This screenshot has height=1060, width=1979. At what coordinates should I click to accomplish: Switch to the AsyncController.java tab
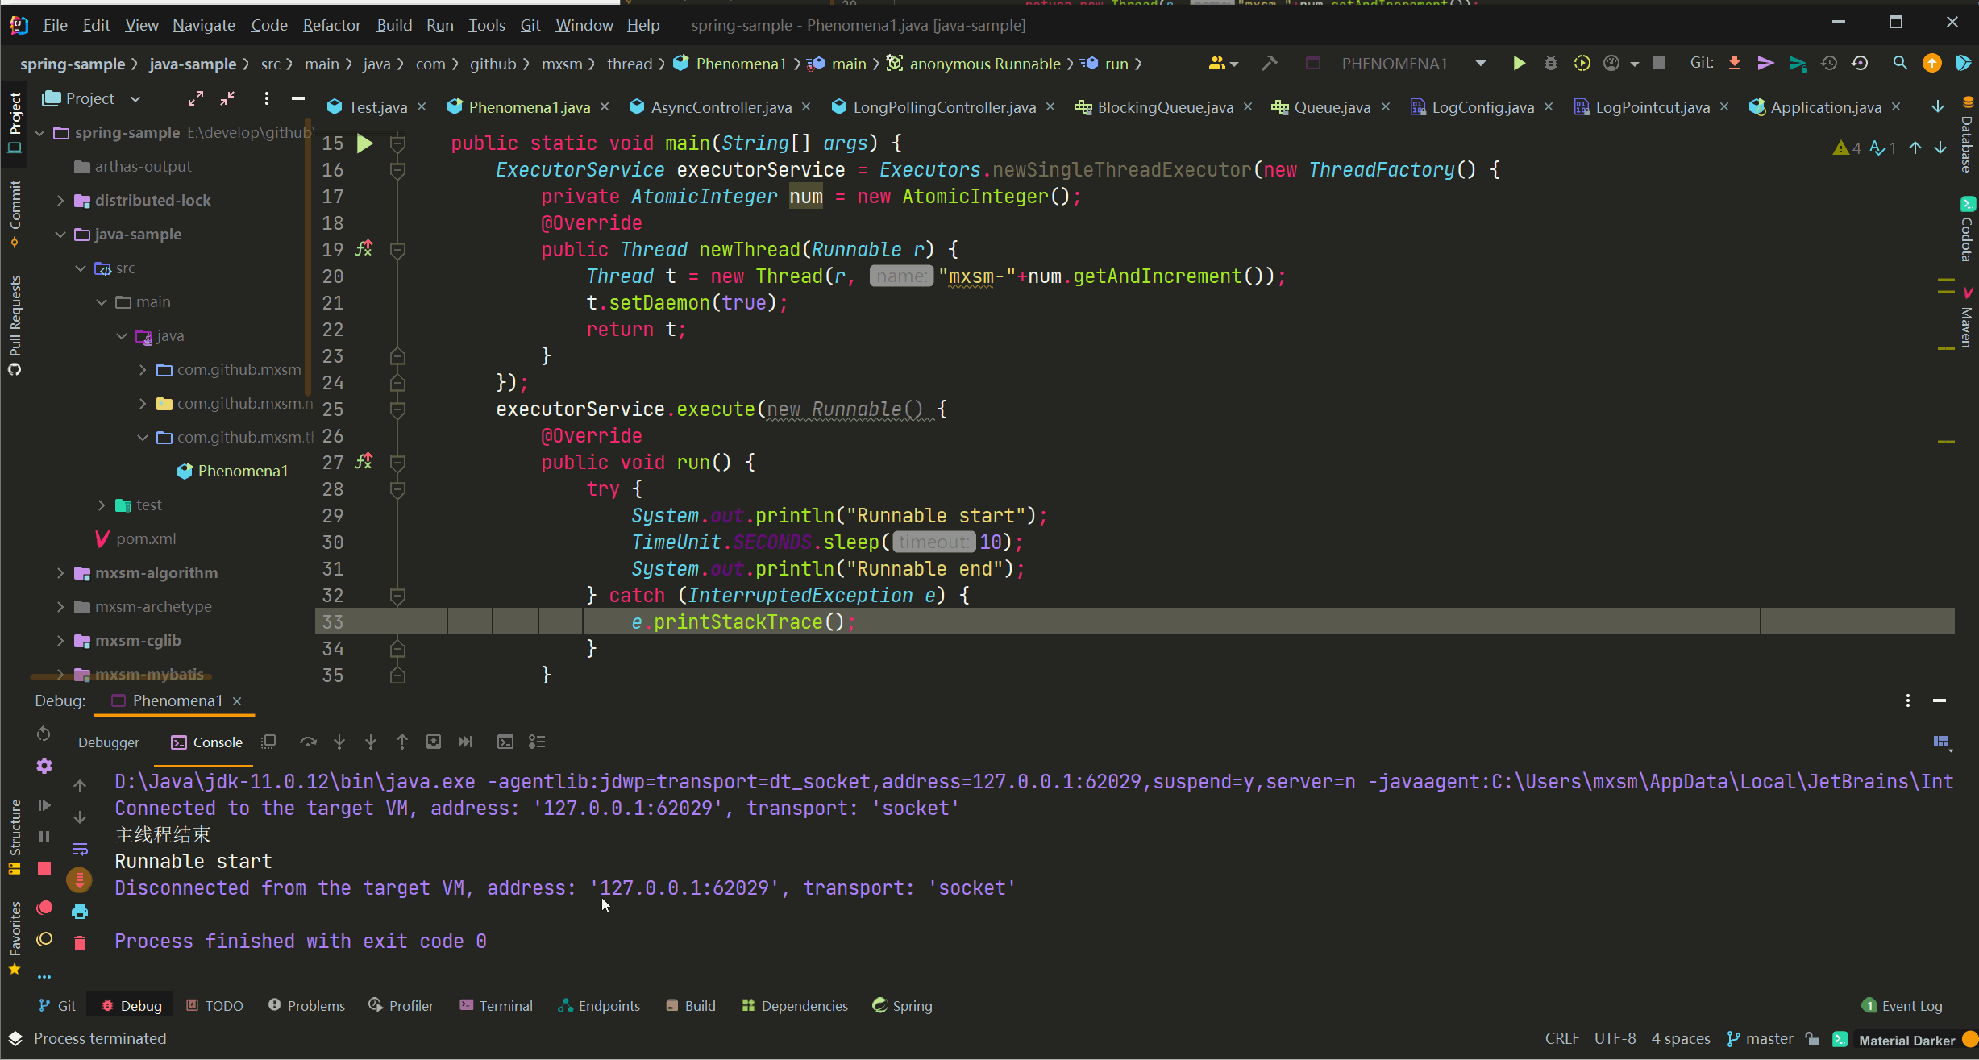pyautogui.click(x=721, y=107)
